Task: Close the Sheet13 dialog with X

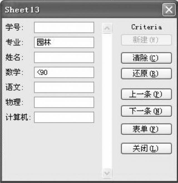Action: point(169,10)
